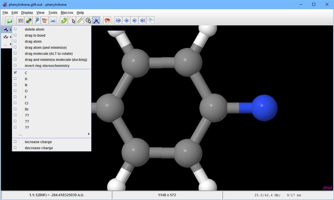Advance to next frame arrow icon
This screenshot has width=334, height=200.
click(134, 20)
